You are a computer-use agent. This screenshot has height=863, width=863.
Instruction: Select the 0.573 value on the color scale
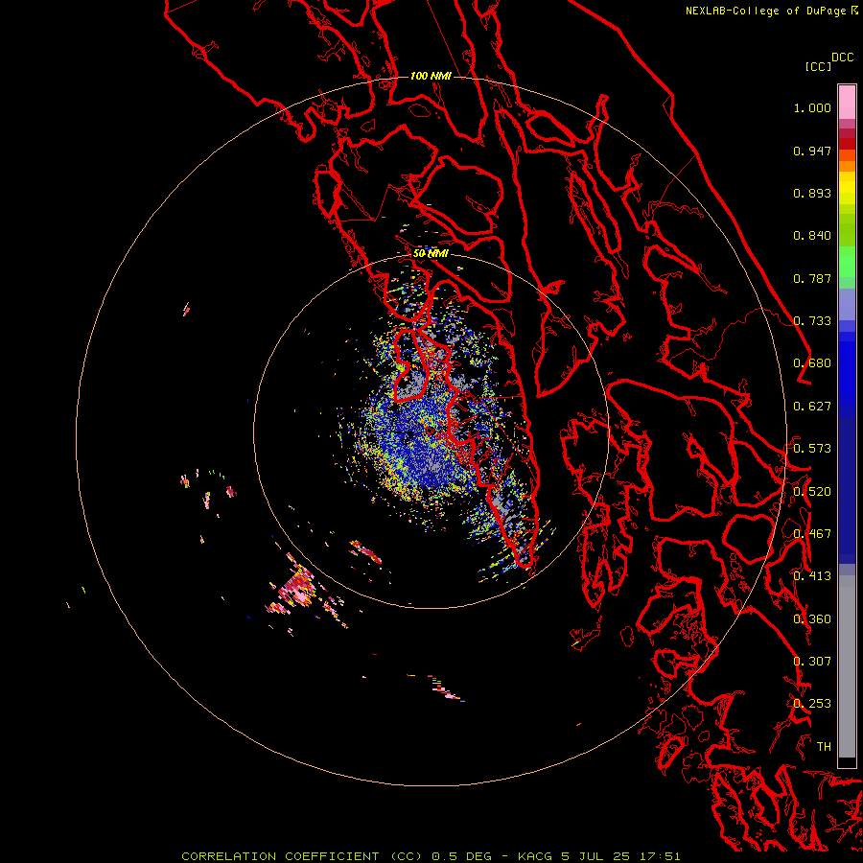(812, 449)
